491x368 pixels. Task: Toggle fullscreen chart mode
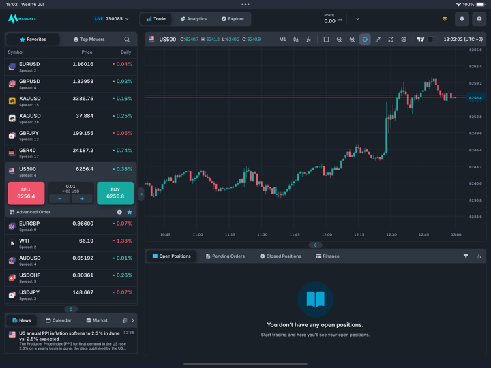point(391,40)
